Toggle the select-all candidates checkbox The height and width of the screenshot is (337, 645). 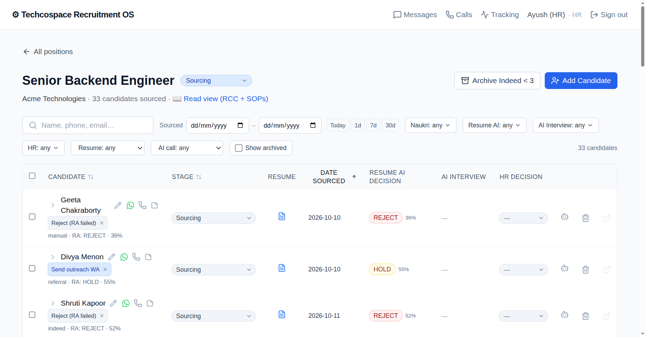point(32,176)
